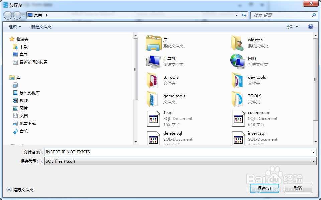Click the 'winston' folder name text
The height and width of the screenshot is (200, 321).
click(255, 40)
